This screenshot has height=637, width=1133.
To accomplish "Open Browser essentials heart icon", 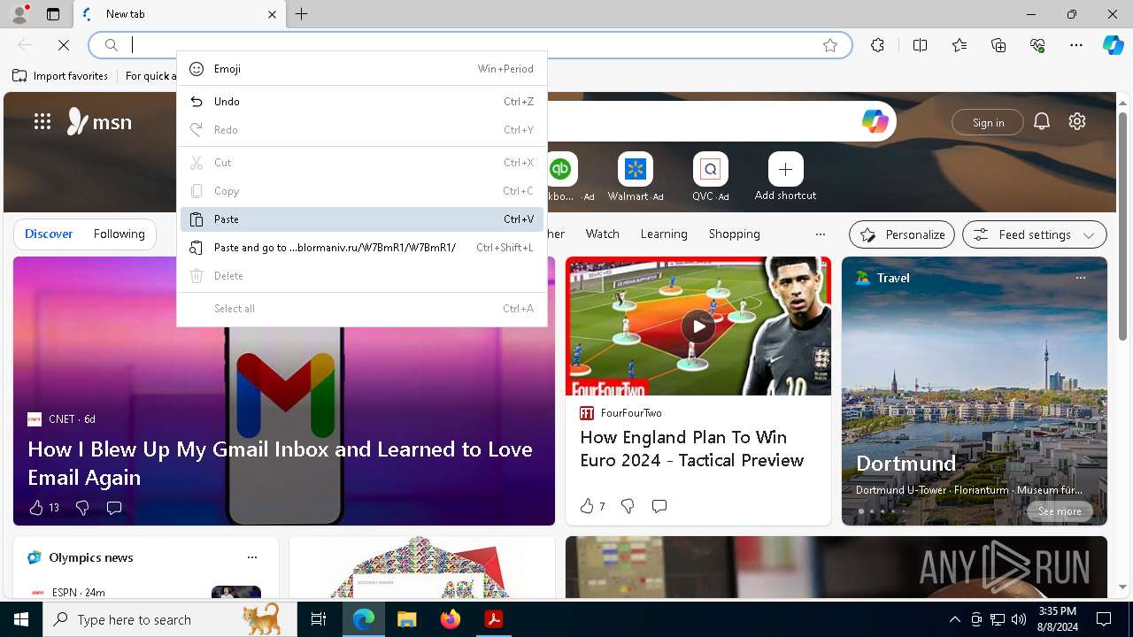I will (1037, 45).
